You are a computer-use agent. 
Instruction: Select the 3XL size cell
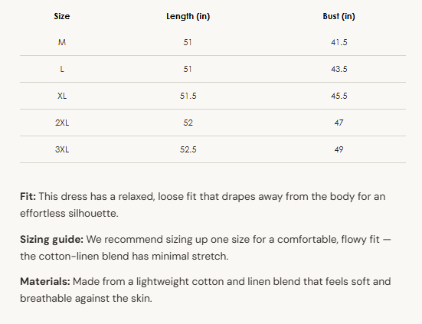pos(62,149)
